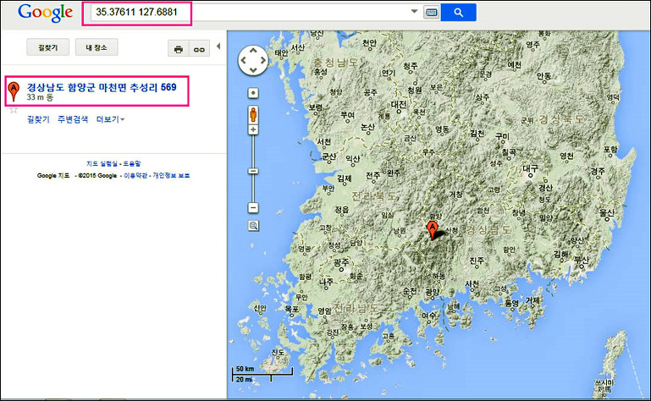The image size is (651, 401).
Task: Open the 내 장소 button
Action: click(x=97, y=47)
